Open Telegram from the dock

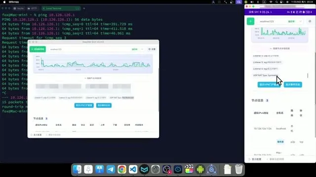point(111,169)
